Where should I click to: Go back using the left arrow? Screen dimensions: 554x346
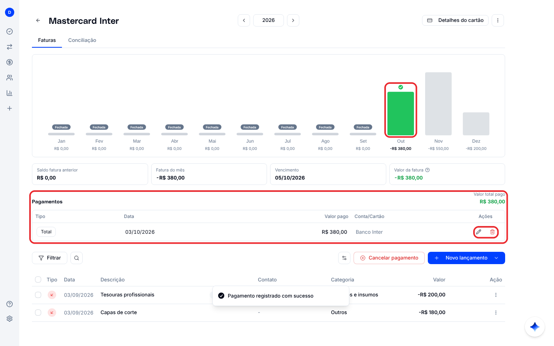(38, 20)
